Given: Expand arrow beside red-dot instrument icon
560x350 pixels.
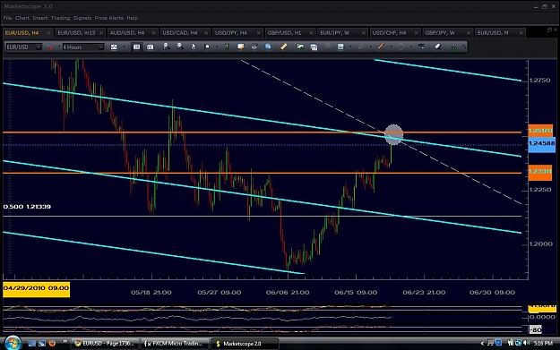Looking at the screenshot, I should [58, 47].
